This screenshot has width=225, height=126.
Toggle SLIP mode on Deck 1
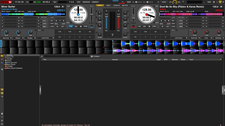pos(71,6)
